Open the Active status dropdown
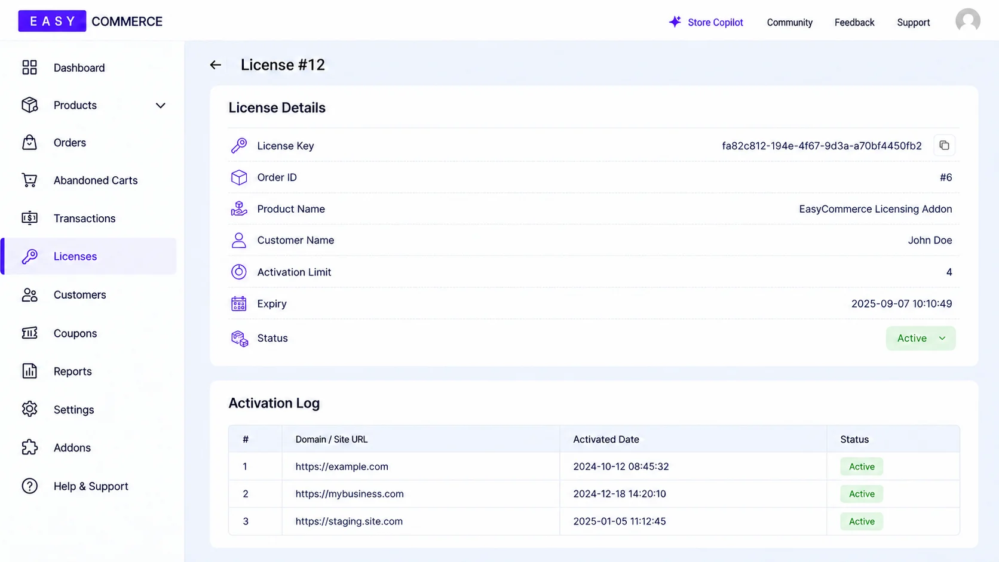This screenshot has width=999, height=562. click(921, 339)
